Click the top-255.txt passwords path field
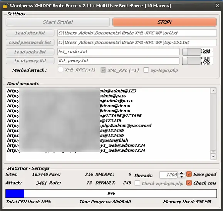Viewport: 223px width, 211px height. (137, 42)
